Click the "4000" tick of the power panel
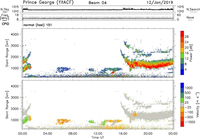This screenshot has width=200, height=139. click(14, 34)
